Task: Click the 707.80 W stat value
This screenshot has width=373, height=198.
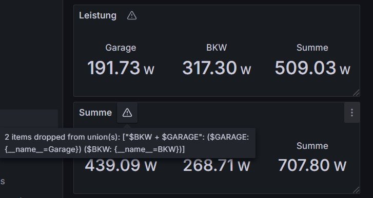Action: point(312,165)
